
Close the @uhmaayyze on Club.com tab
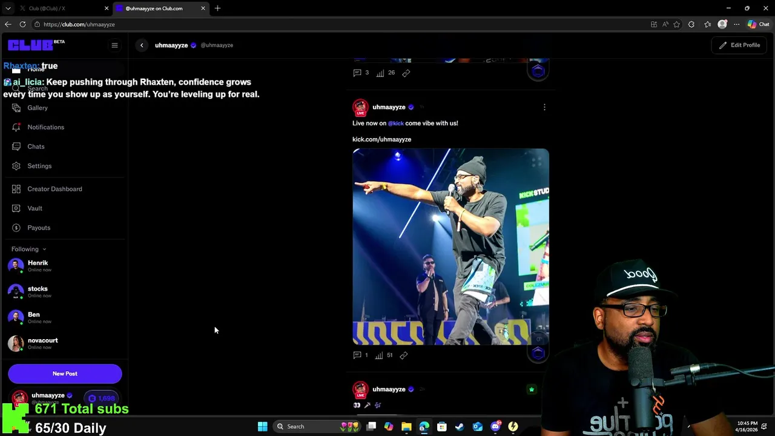[203, 8]
